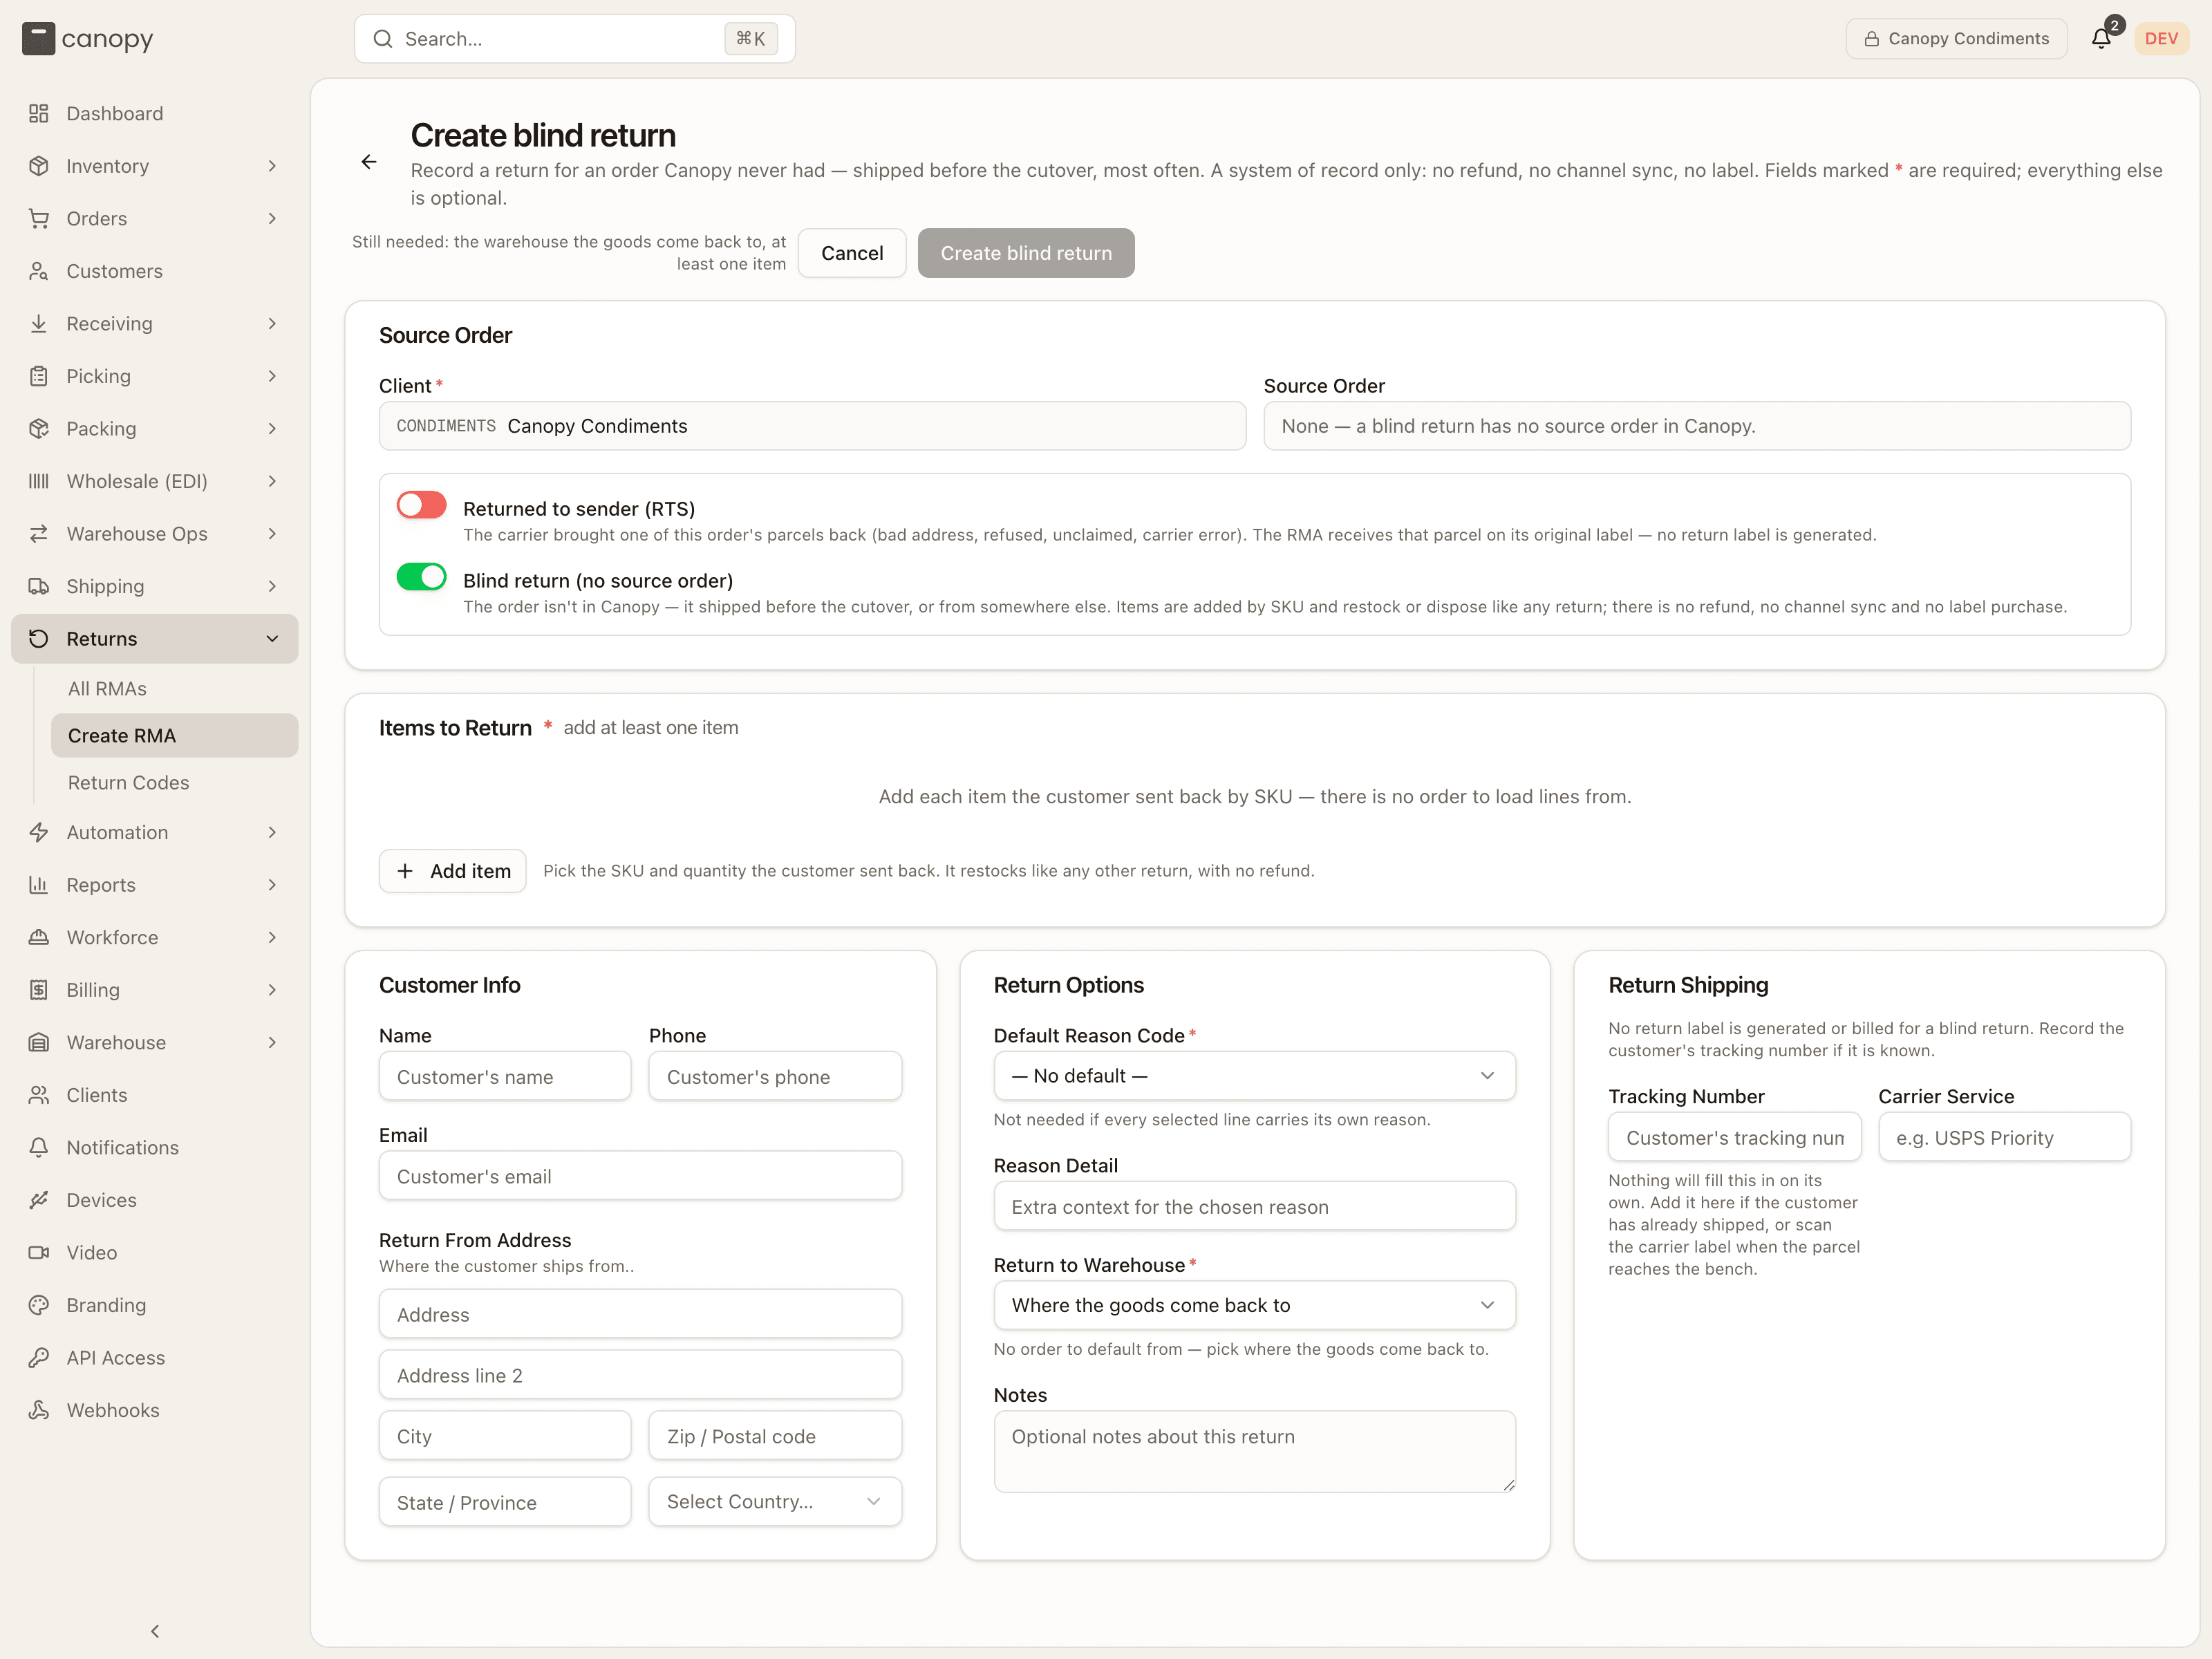Open Return Codes submenu item

point(174,783)
